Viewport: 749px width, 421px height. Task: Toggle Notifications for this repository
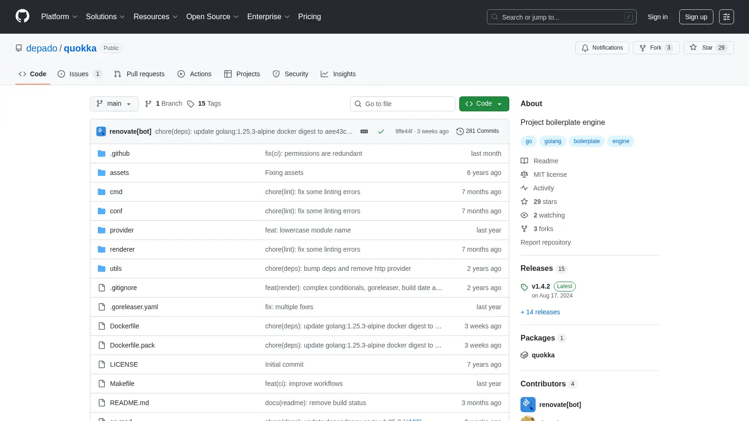pos(602,48)
